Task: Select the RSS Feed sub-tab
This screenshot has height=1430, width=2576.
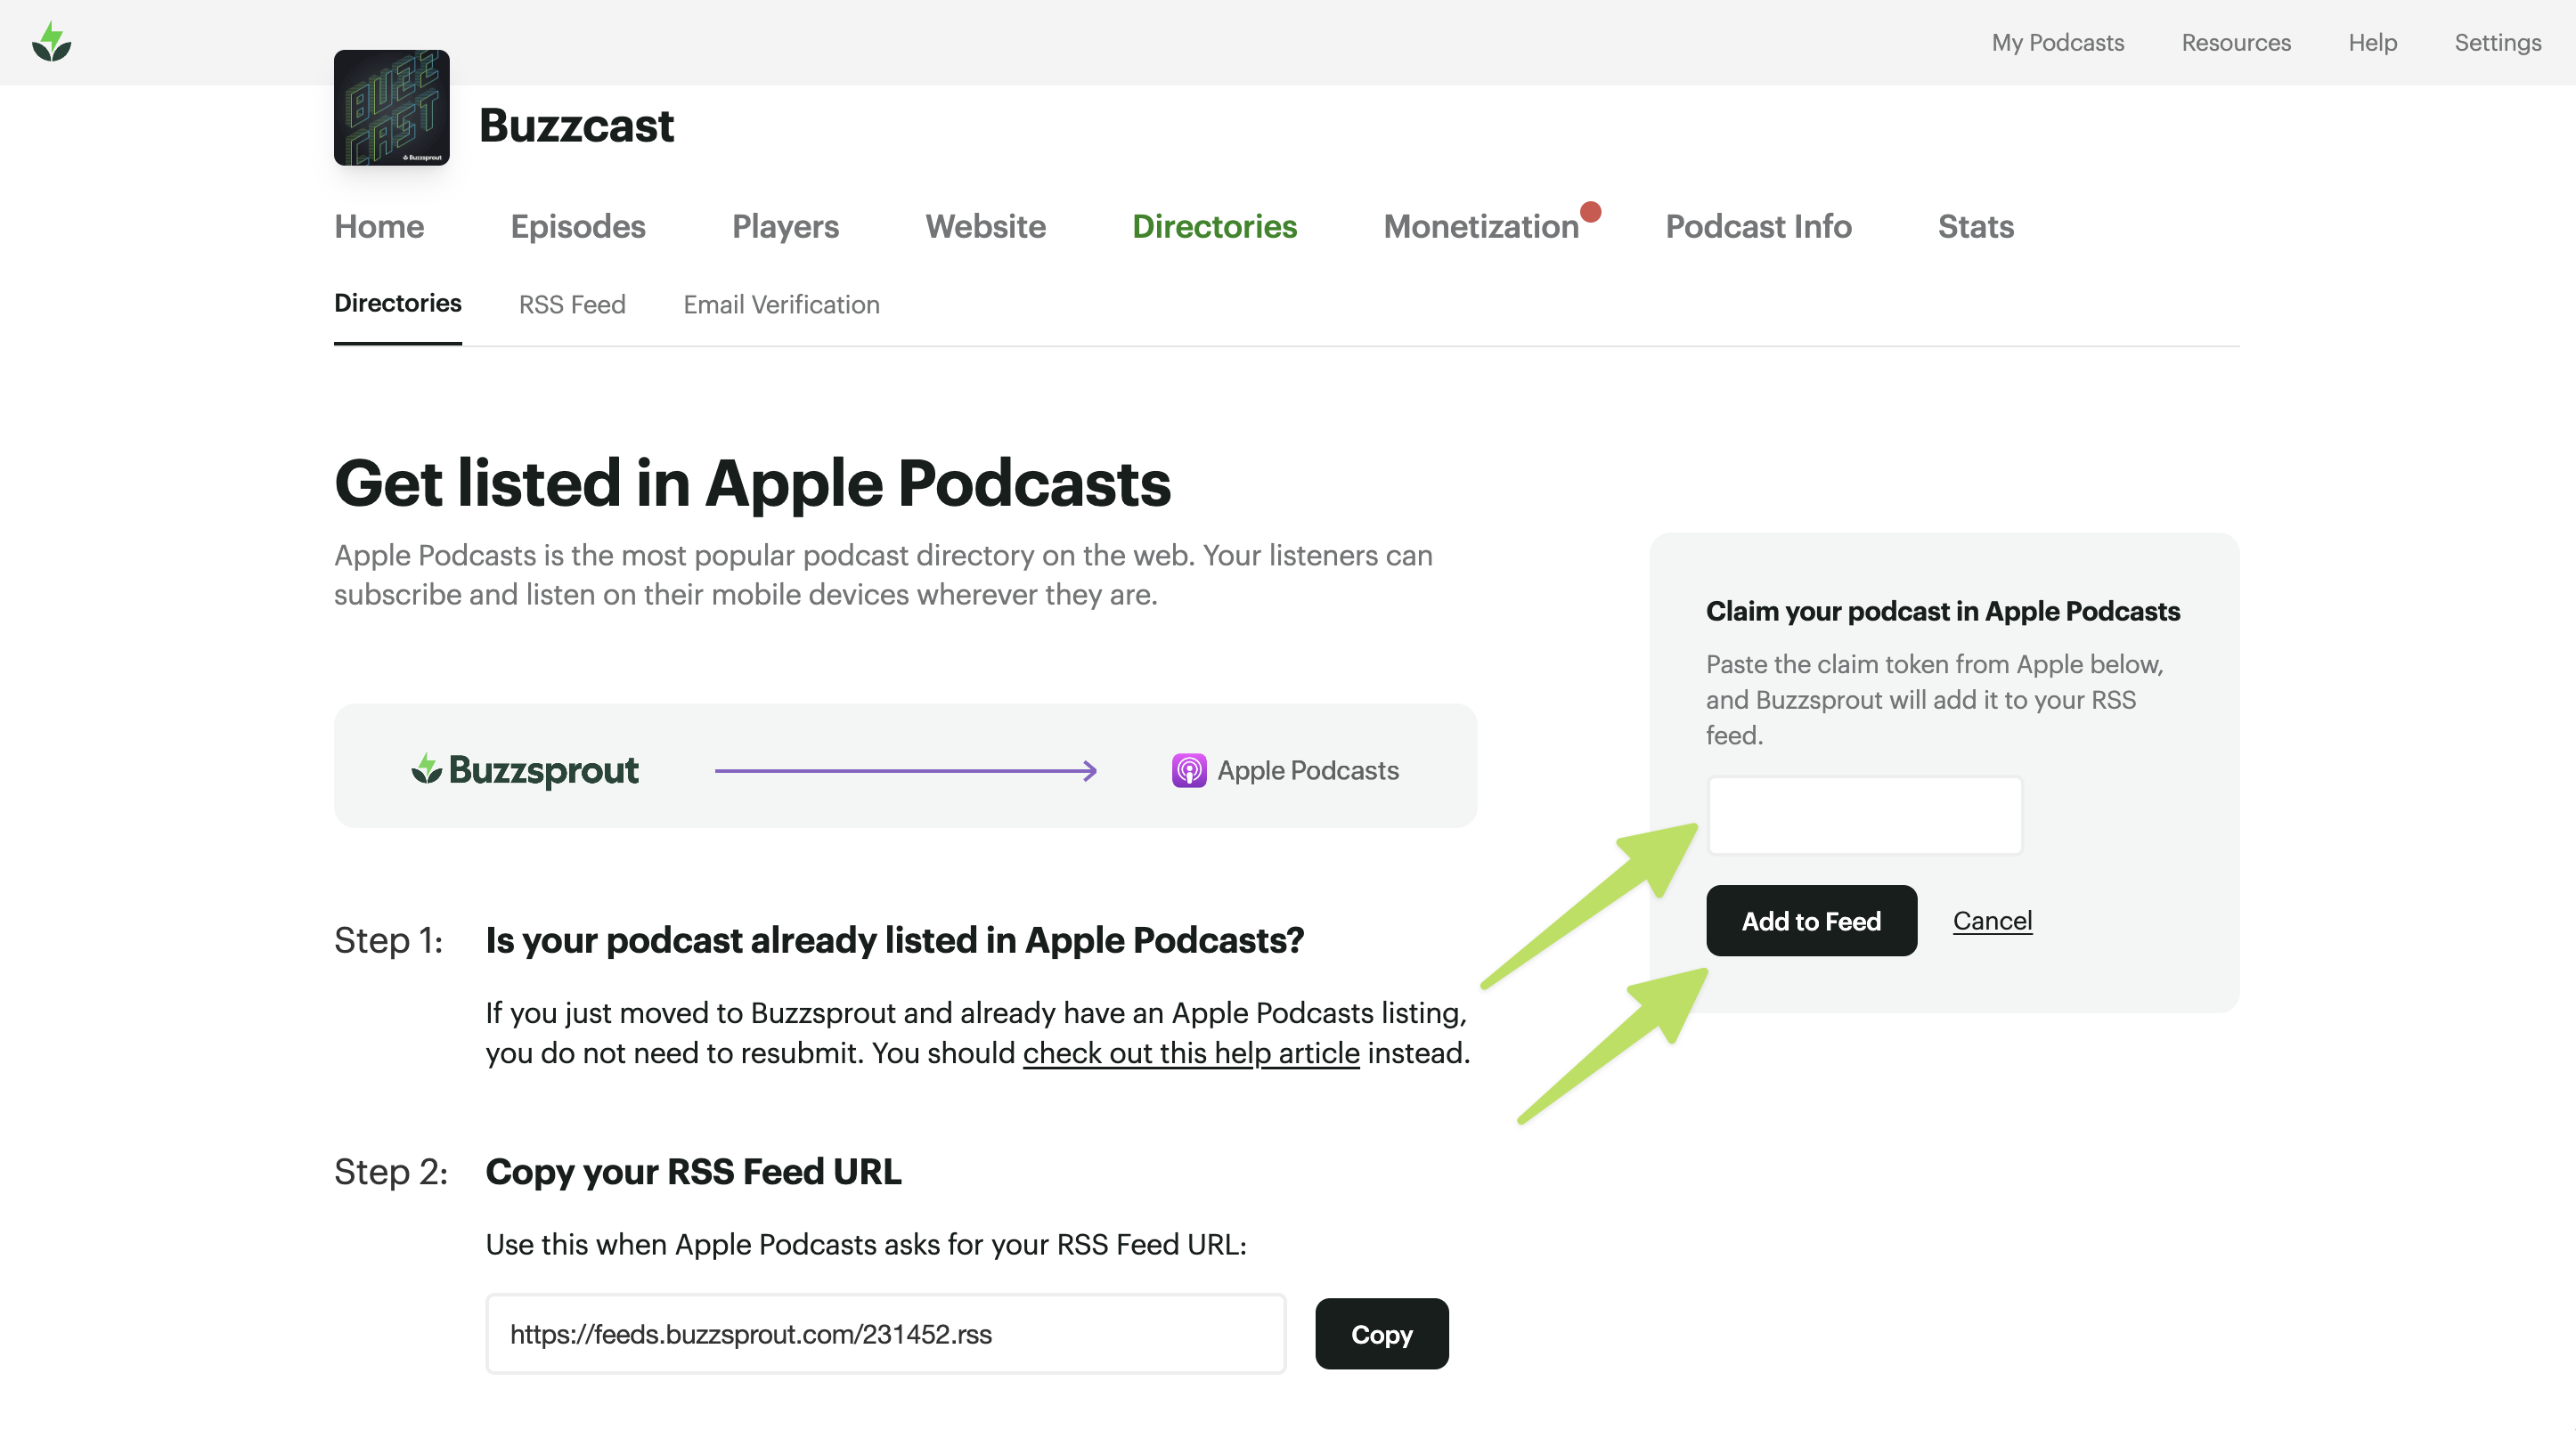Action: click(x=572, y=305)
